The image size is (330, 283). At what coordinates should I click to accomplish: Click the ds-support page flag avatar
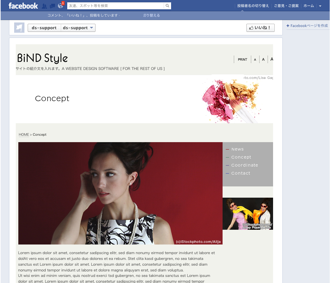pos(19,28)
